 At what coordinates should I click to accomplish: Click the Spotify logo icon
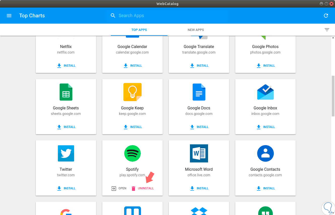tap(132, 153)
